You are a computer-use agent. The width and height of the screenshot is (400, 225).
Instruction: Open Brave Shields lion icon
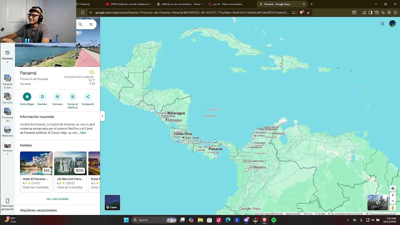point(301,12)
